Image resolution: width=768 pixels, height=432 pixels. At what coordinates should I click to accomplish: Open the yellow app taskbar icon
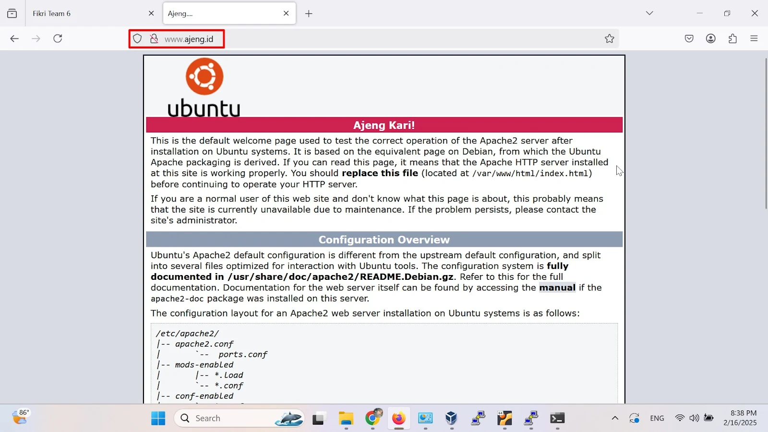tap(504, 419)
